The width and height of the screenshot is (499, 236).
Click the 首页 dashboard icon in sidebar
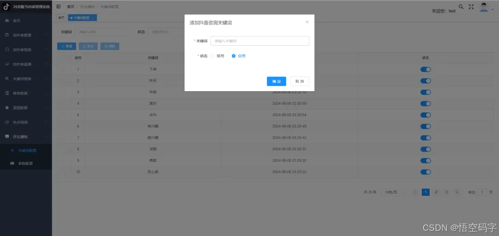coord(7,21)
